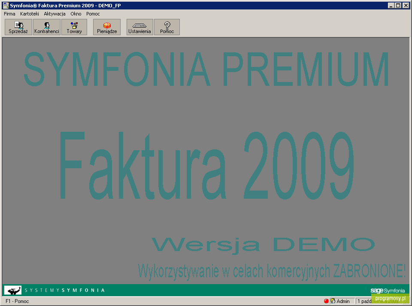The width and height of the screenshot is (412, 306).
Task: Open the Sprzedaż toolbar button
Action: 18,27
